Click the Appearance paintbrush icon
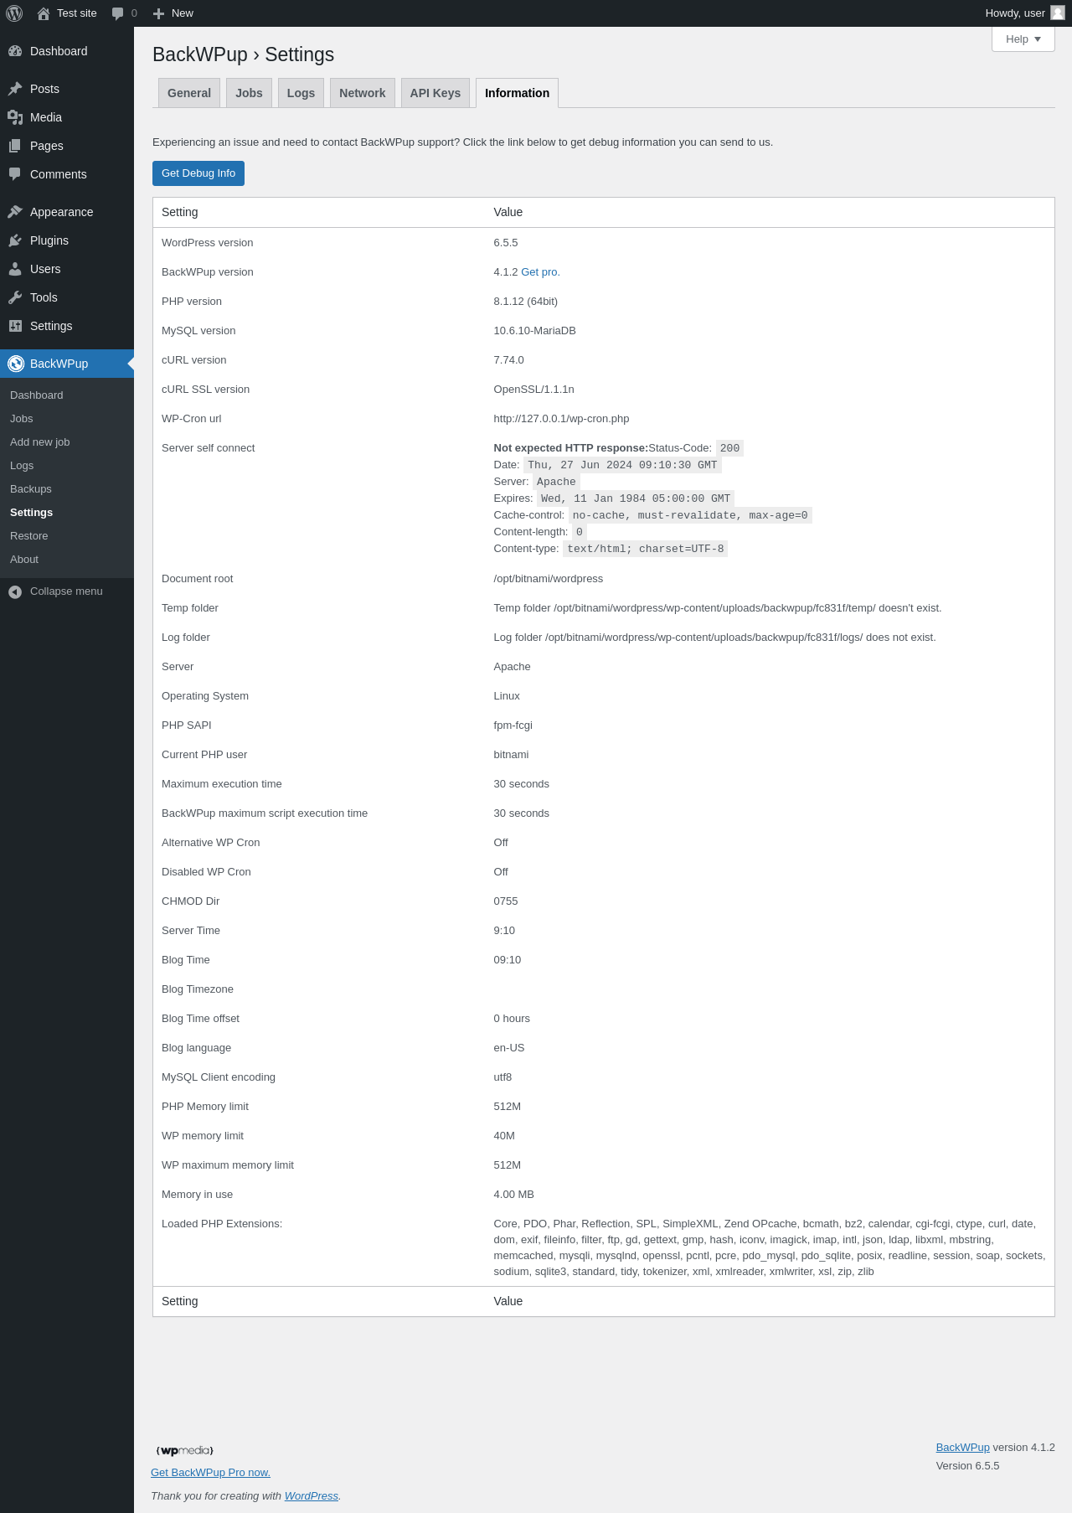Screen dimensions: 1072x1513 click(x=15, y=212)
